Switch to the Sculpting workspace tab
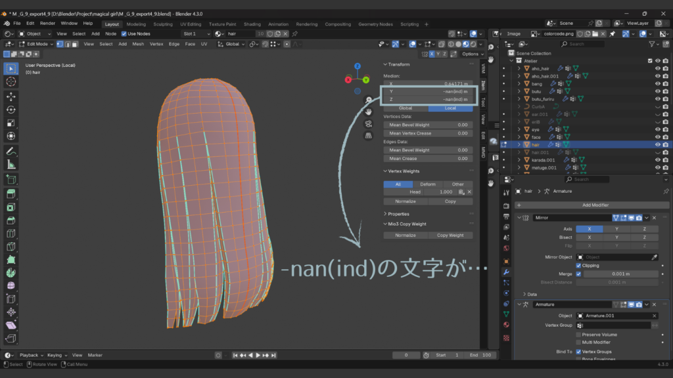This screenshot has width=673, height=378. (x=163, y=24)
